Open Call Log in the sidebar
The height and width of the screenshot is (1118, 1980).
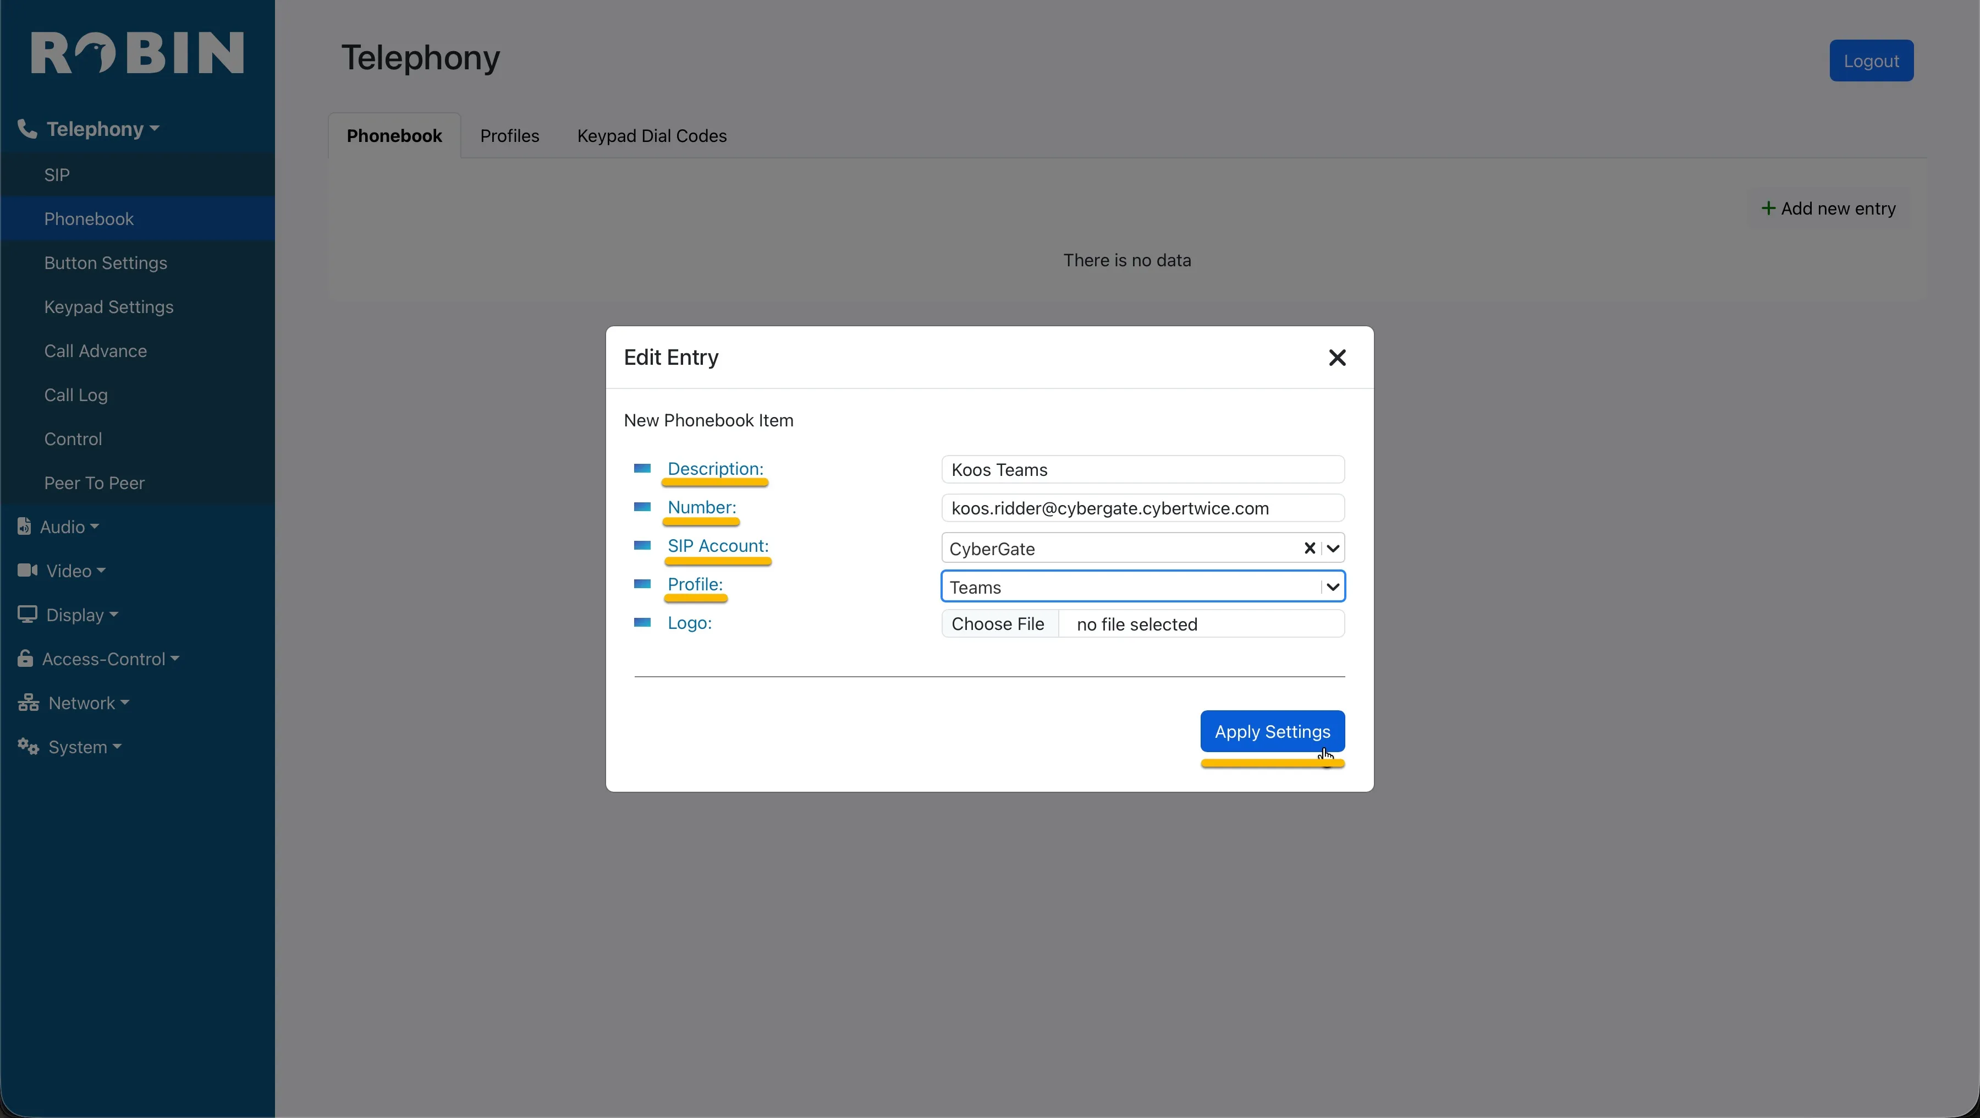tap(137, 394)
